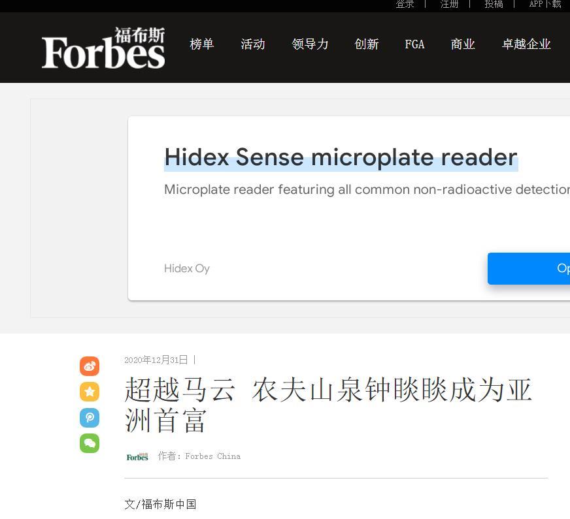Click the yellow star favorite icon

click(x=90, y=392)
